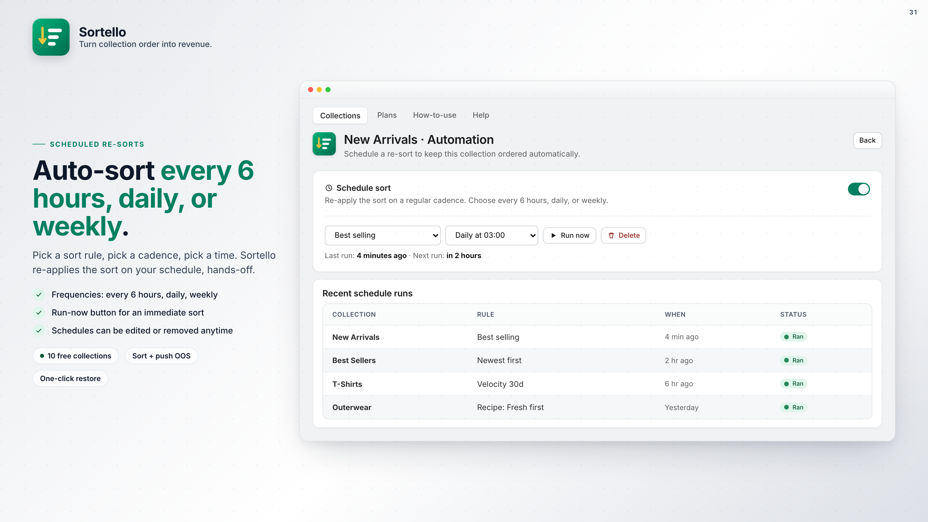The height and width of the screenshot is (522, 928).
Task: Turn off the Schedule sort toggle
Action: coord(858,189)
